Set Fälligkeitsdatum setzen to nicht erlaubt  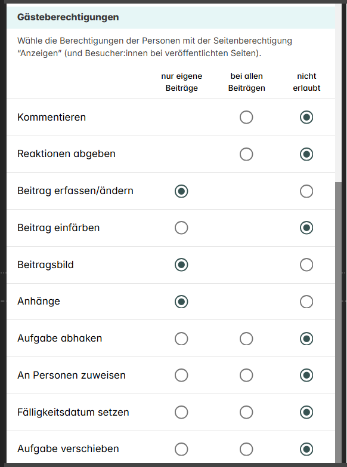[306, 413]
